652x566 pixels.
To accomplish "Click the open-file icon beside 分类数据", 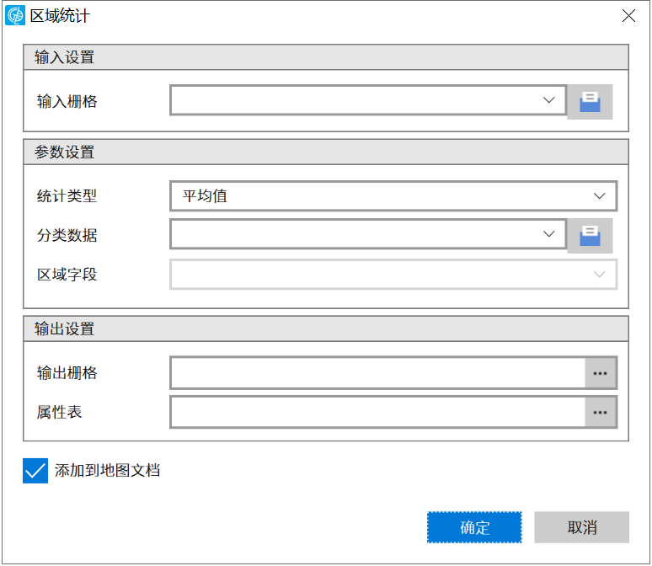I will pos(590,236).
